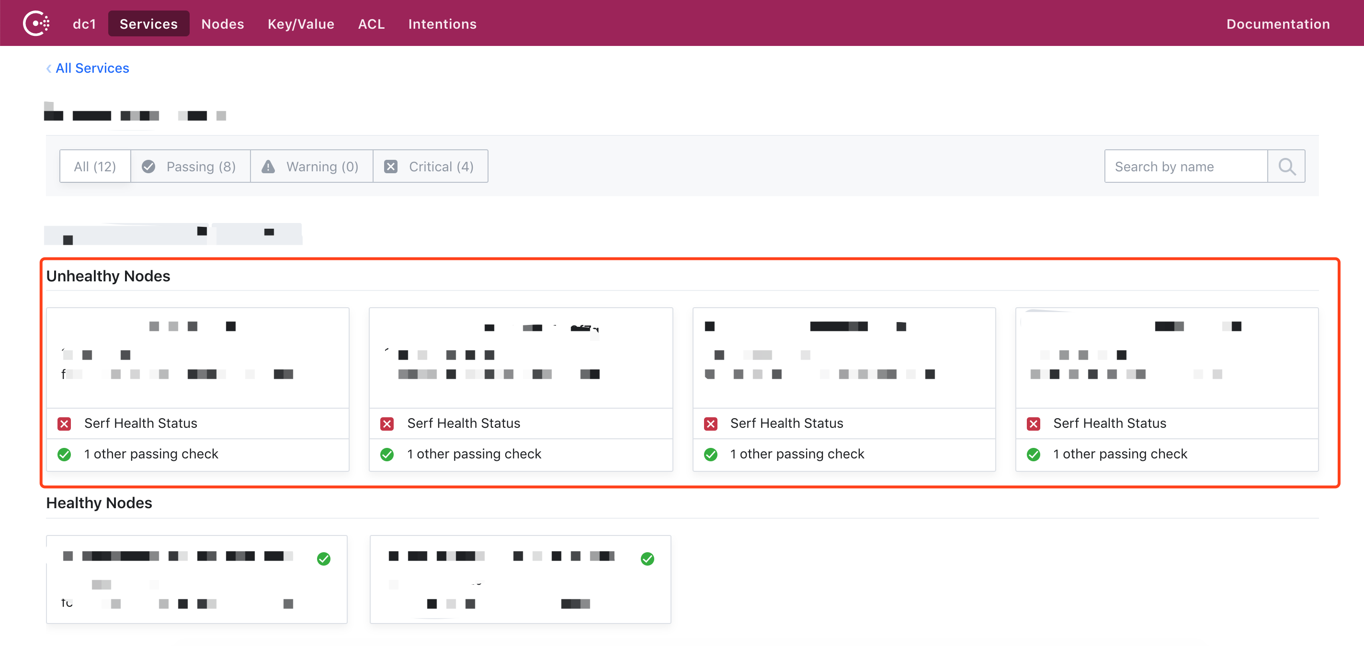Filter by Critical (4) checks
This screenshot has height=646, width=1364.
coord(430,167)
